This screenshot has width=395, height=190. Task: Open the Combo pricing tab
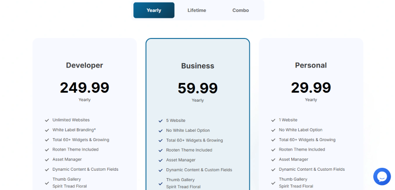[x=240, y=10]
